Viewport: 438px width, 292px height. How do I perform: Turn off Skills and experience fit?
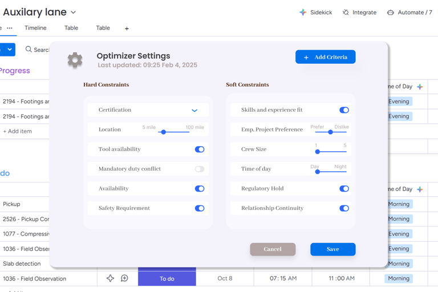tap(344, 110)
